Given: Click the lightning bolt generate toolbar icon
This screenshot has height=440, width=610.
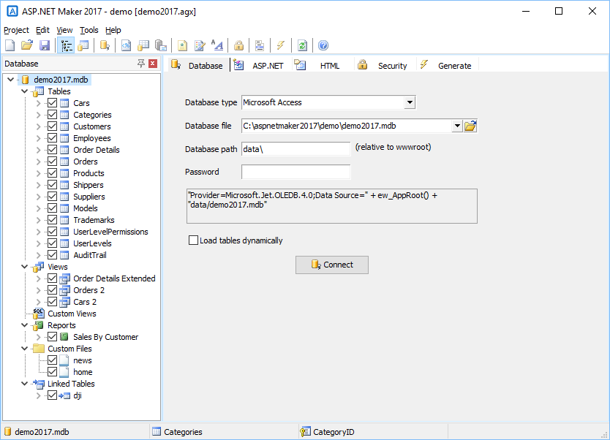Looking at the screenshot, I should tap(280, 45).
